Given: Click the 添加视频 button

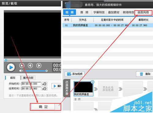Looking at the screenshot, I should (75, 74).
